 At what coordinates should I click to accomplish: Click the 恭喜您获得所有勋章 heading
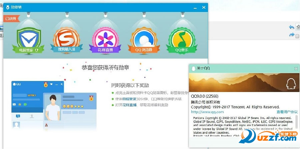tap(105, 67)
